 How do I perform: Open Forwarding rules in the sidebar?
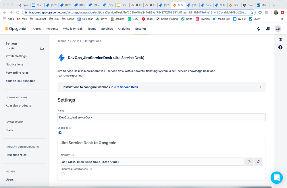(x=17, y=73)
